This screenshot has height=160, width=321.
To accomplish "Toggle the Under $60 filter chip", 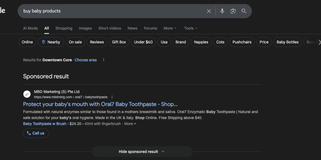I will coord(143,42).
